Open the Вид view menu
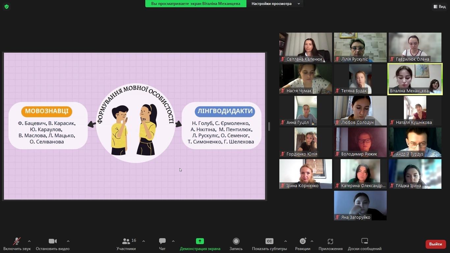Screen dimensions: 450x253 (x=439, y=7)
